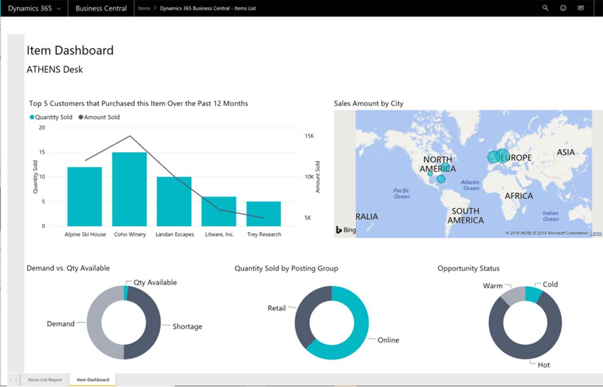The image size is (603, 387).
Task: Click the 15K axis value
Action: coord(309,136)
